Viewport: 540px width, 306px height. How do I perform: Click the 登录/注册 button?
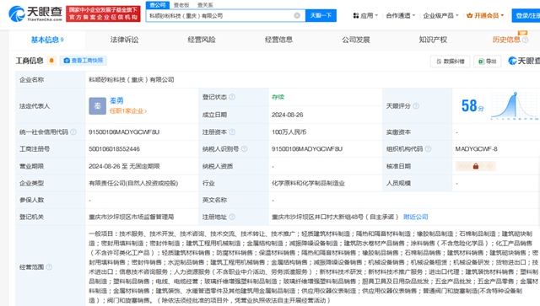[x=526, y=15]
